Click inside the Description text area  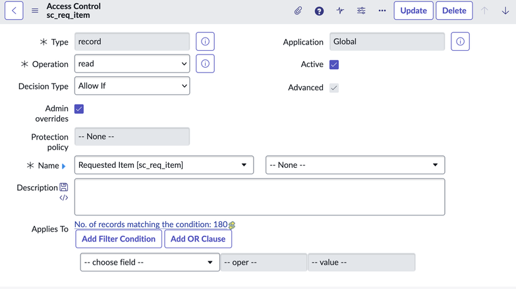click(x=259, y=197)
